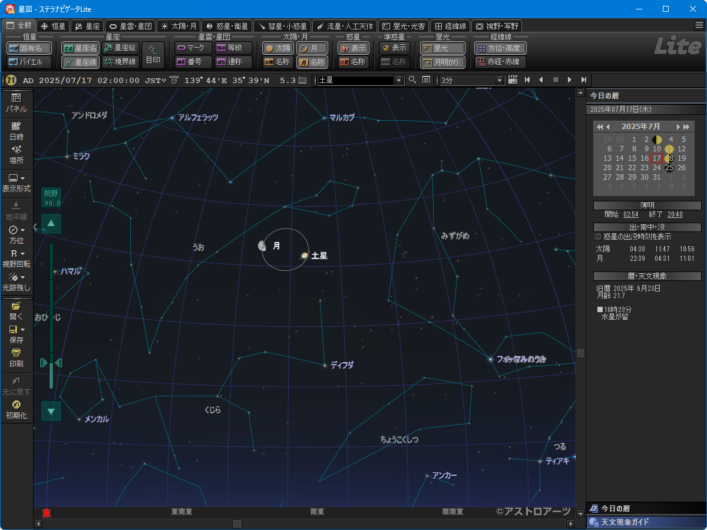Go to next month in calendar

pos(678,127)
